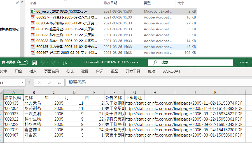Click the formula bar Enter checkmark icon
This screenshot has width=252, height=143.
49,83
